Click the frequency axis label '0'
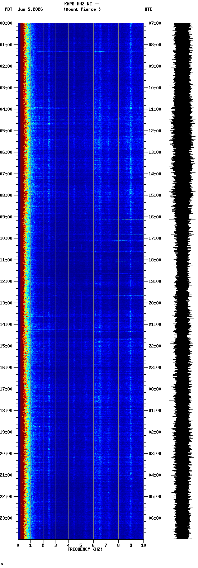This screenshot has height=568, width=198. pyautogui.click(x=18, y=545)
